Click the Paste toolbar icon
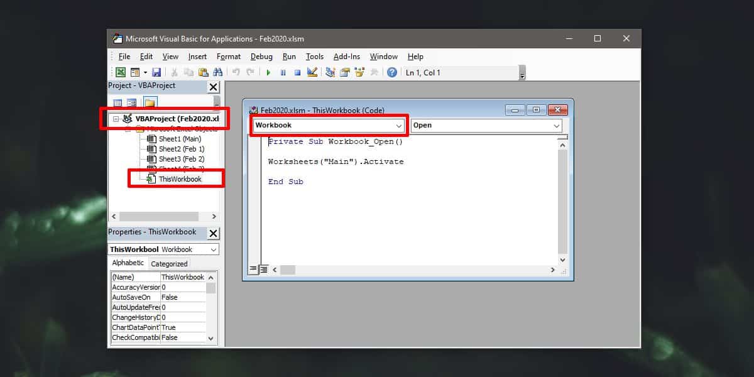 202,72
